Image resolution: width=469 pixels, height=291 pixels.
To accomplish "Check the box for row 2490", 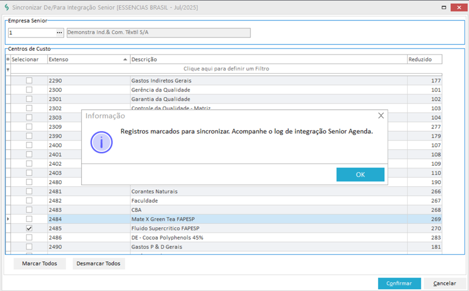I will pyautogui.click(x=29, y=247).
